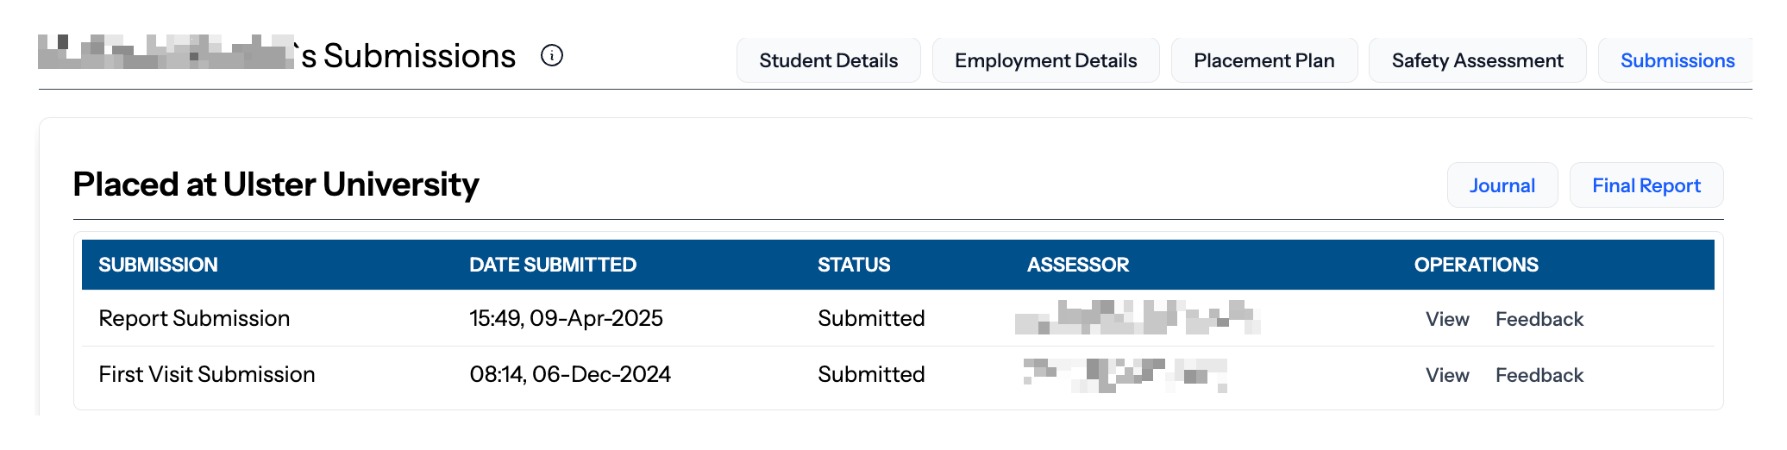Click the Date Submitted column header
The width and height of the screenshot is (1787, 450).
[x=553, y=265]
